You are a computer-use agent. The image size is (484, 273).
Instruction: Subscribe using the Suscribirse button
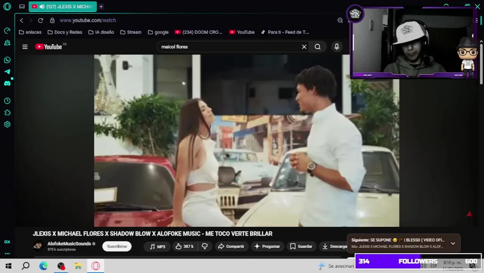point(117,246)
